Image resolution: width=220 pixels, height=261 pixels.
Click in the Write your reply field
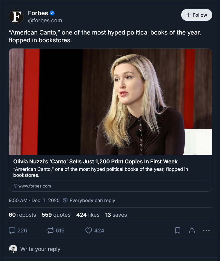tap(40, 249)
